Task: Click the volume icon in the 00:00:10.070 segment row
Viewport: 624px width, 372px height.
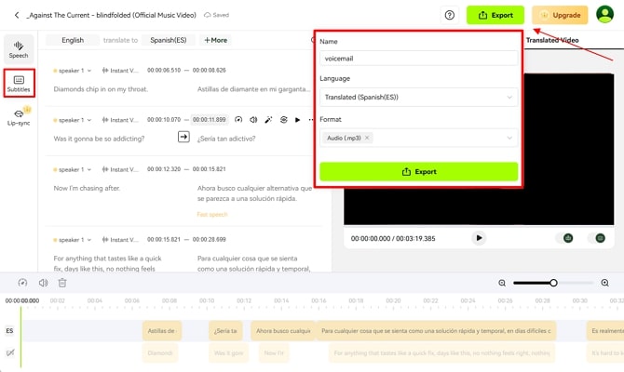Action: point(253,120)
